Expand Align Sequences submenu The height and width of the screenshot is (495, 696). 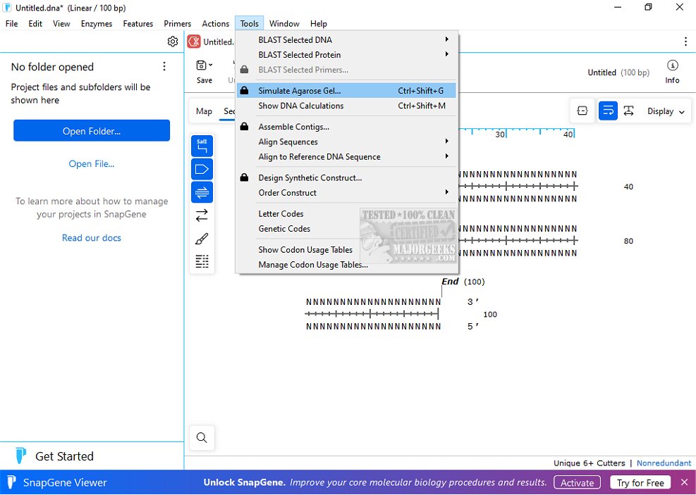[x=447, y=141]
